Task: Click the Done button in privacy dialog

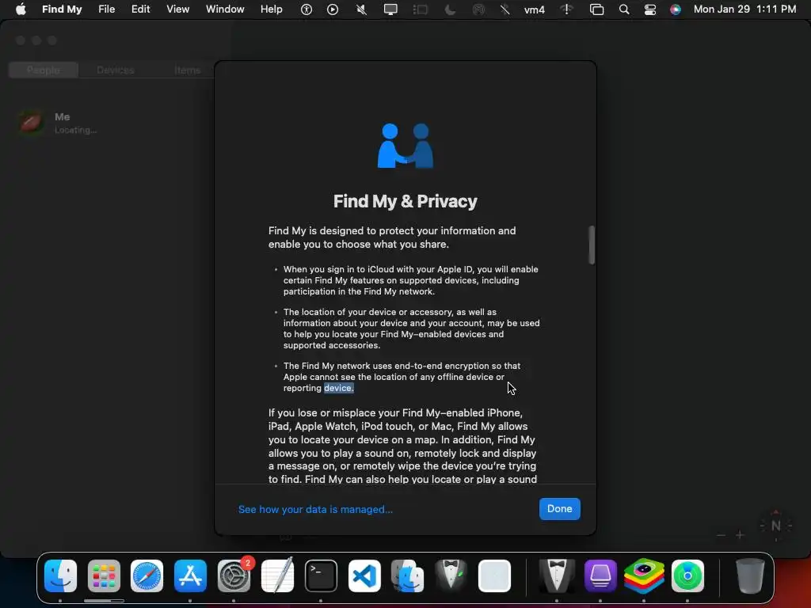Action: point(560,509)
